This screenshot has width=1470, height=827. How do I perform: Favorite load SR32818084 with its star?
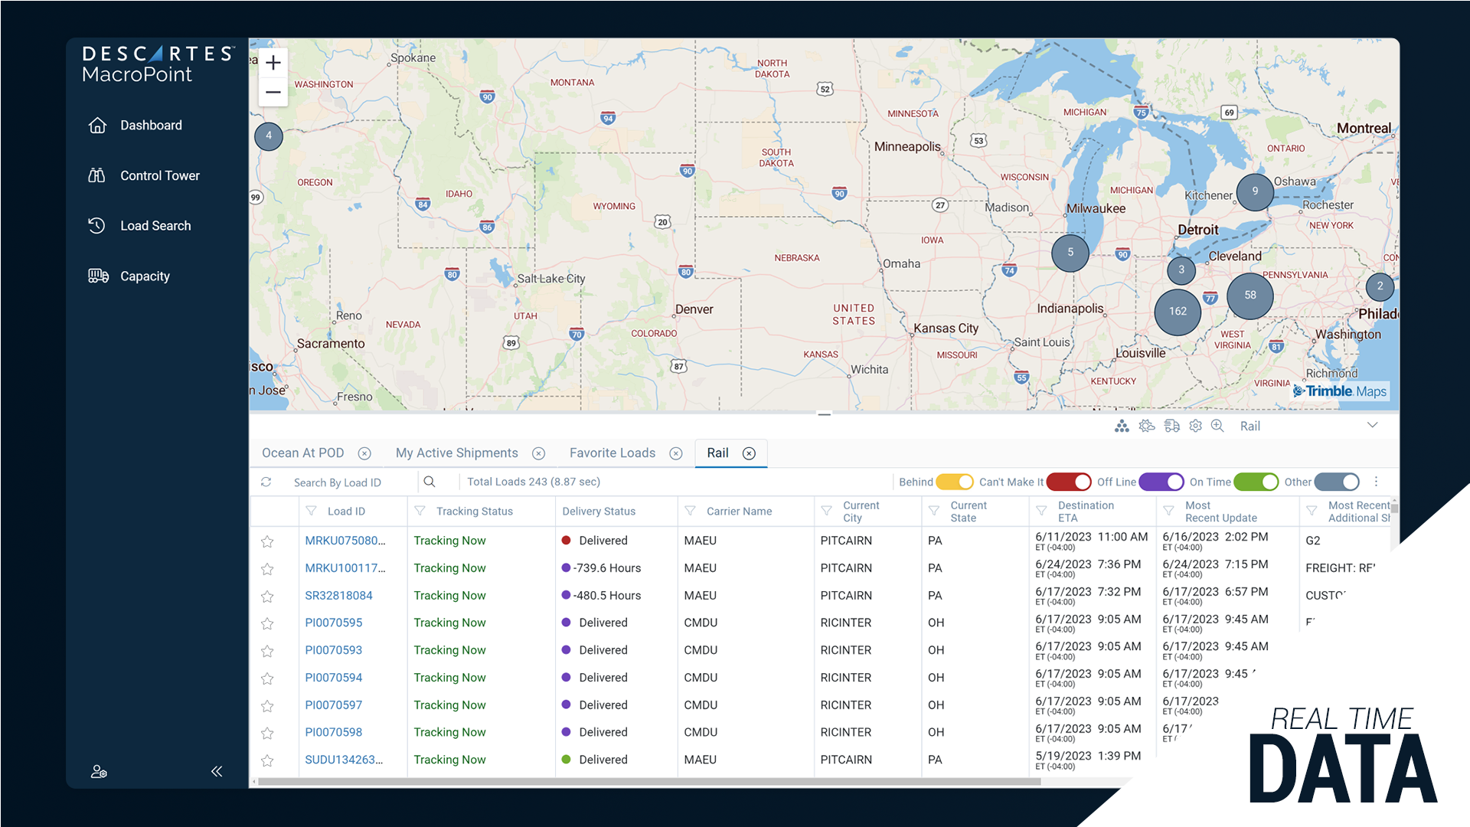pyautogui.click(x=267, y=597)
